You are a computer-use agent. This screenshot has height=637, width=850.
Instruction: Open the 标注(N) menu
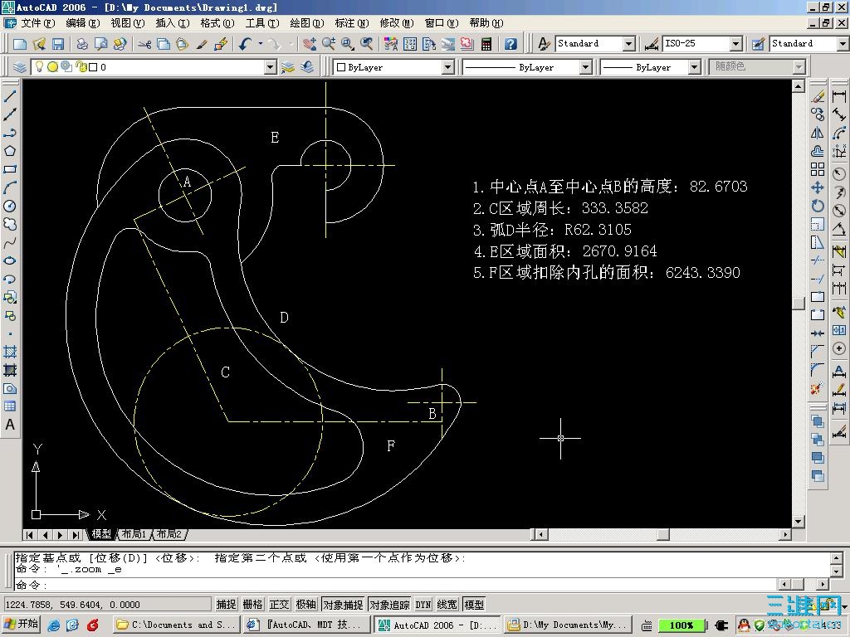[351, 22]
